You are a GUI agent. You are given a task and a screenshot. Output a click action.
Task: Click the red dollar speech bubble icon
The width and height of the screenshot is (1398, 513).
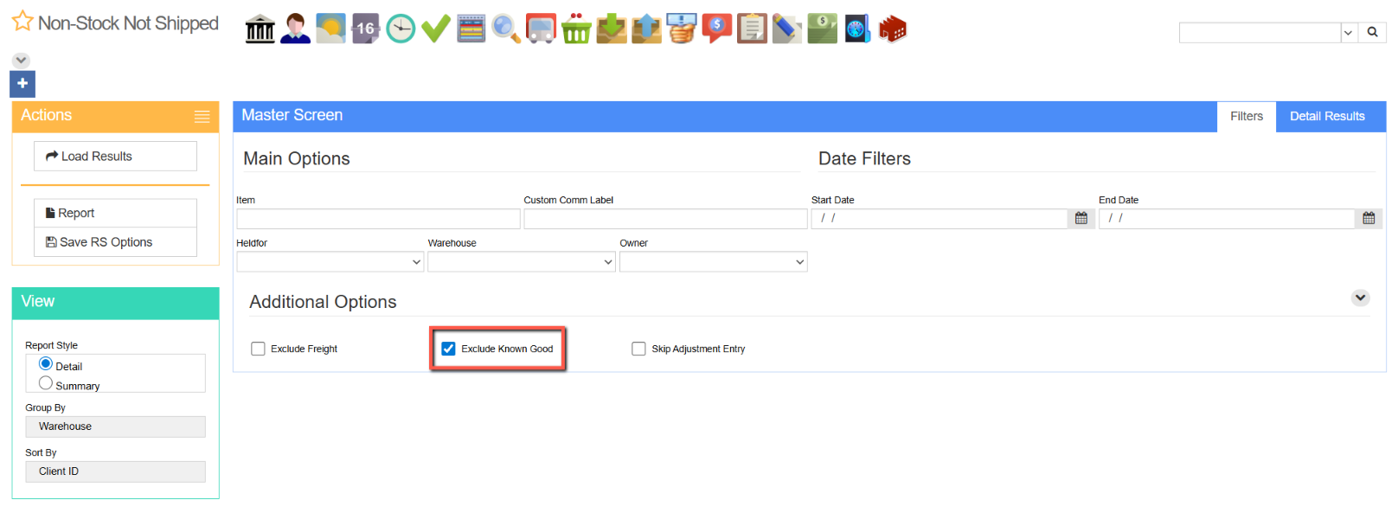(716, 29)
